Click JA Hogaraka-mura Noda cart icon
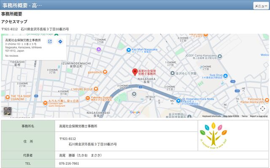270x168 pixels. pos(178,101)
